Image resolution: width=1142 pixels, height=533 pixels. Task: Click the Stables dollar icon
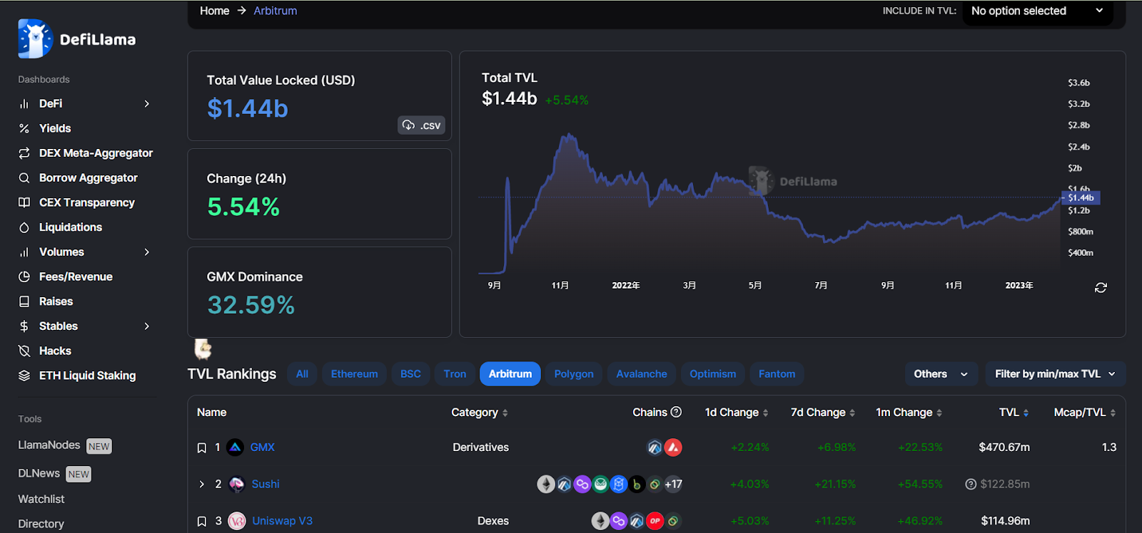pos(24,326)
